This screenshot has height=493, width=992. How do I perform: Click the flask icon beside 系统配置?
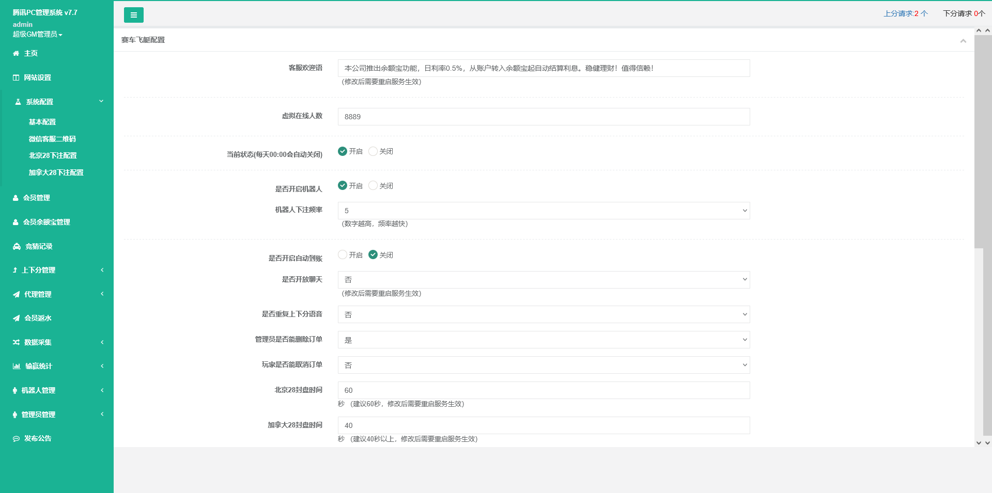(x=18, y=102)
